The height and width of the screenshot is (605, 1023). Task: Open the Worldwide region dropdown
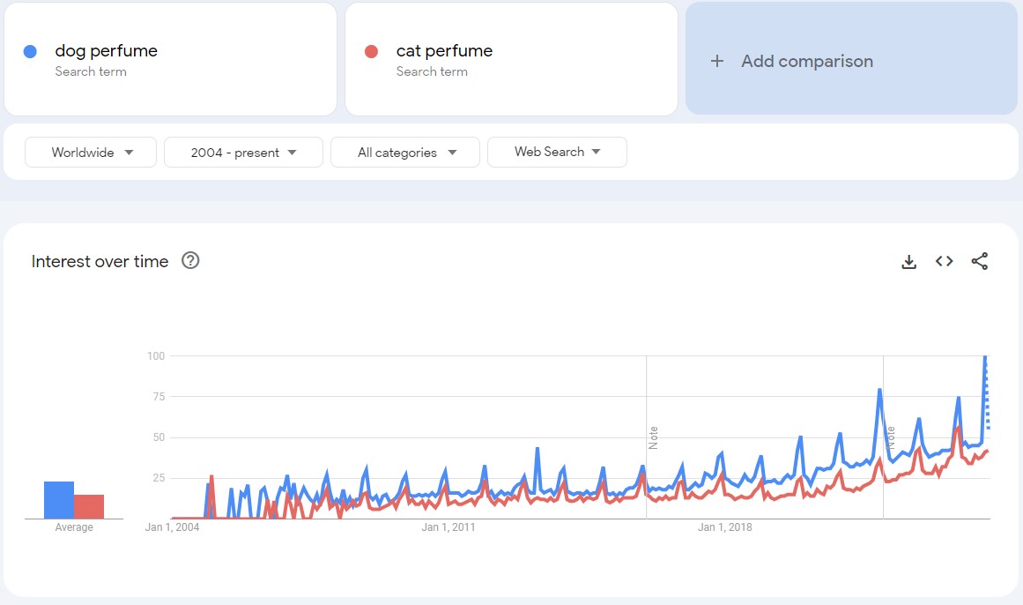tap(90, 152)
